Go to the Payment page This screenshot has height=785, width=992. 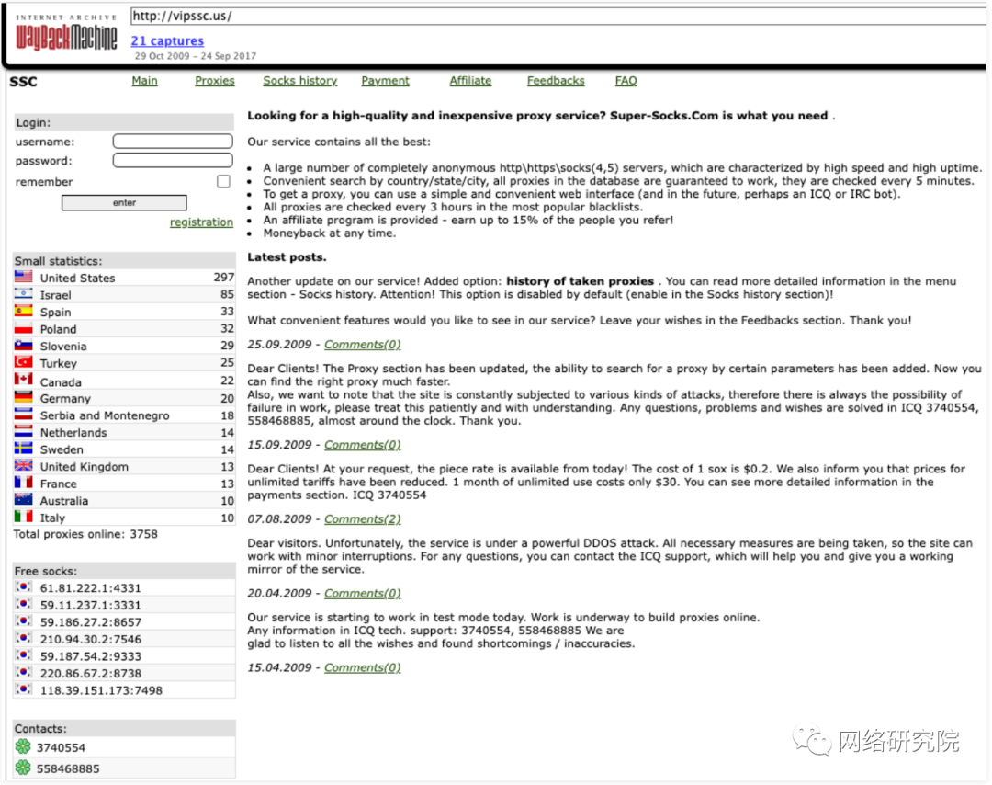[x=385, y=81]
